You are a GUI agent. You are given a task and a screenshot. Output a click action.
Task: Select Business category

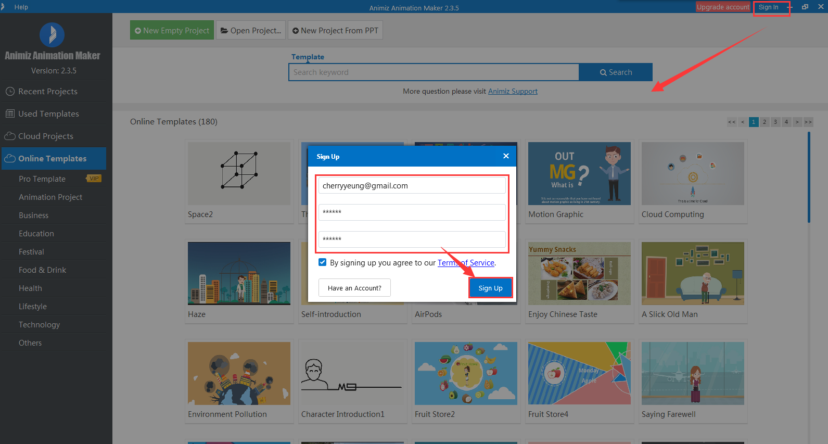tap(33, 215)
